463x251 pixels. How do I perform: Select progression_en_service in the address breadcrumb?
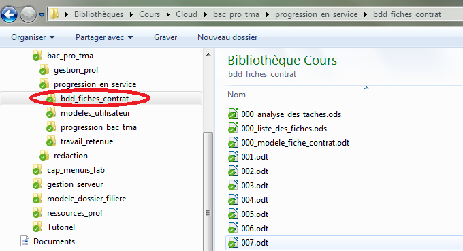[x=316, y=14]
